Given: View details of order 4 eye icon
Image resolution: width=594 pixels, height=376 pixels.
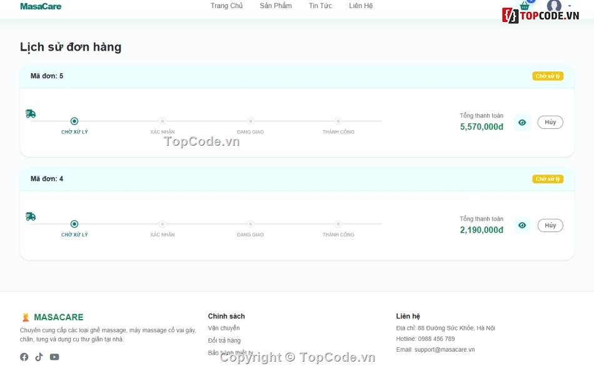Looking at the screenshot, I should pyautogui.click(x=522, y=225).
